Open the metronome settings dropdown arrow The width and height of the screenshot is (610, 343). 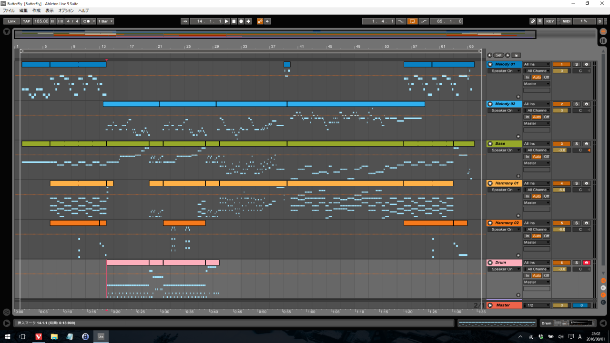click(x=94, y=21)
